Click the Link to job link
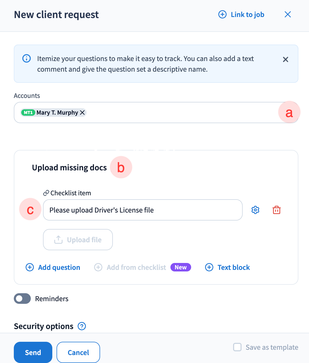 (247, 15)
